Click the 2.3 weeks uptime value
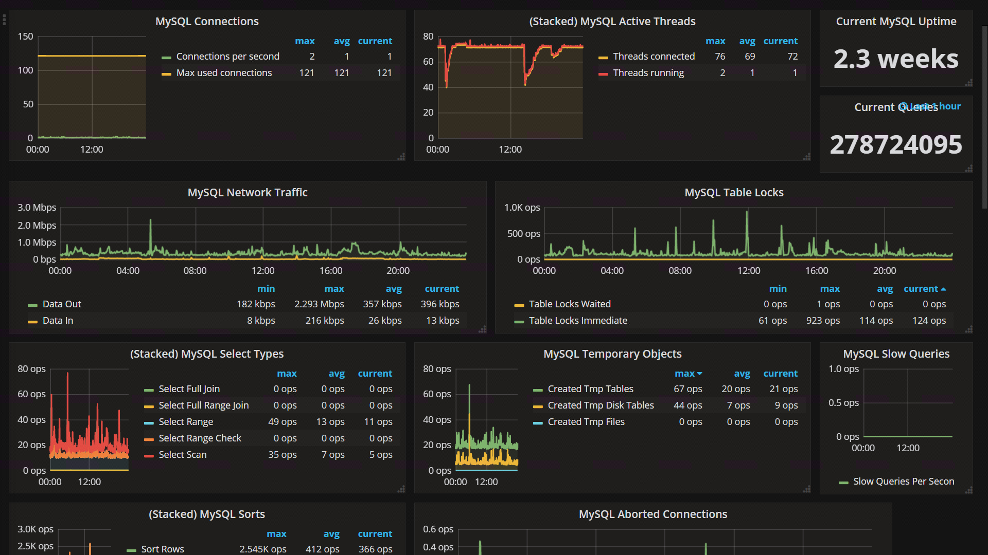988x555 pixels. (x=896, y=59)
